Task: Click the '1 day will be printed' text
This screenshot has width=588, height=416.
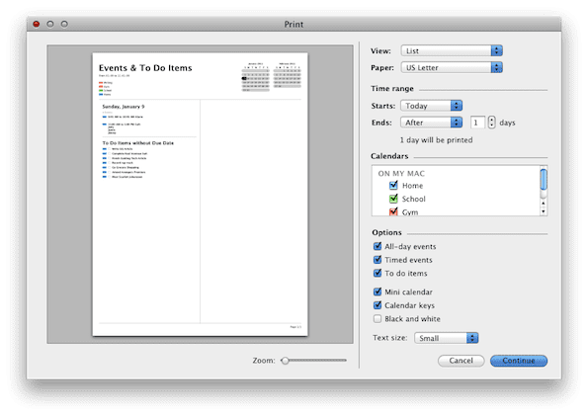Action: point(436,140)
